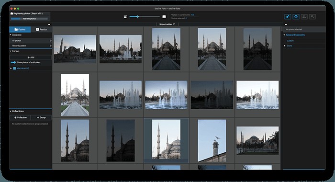Click the magnifying glass search icon
Viewport: 335px width, 182px height.
313,17
